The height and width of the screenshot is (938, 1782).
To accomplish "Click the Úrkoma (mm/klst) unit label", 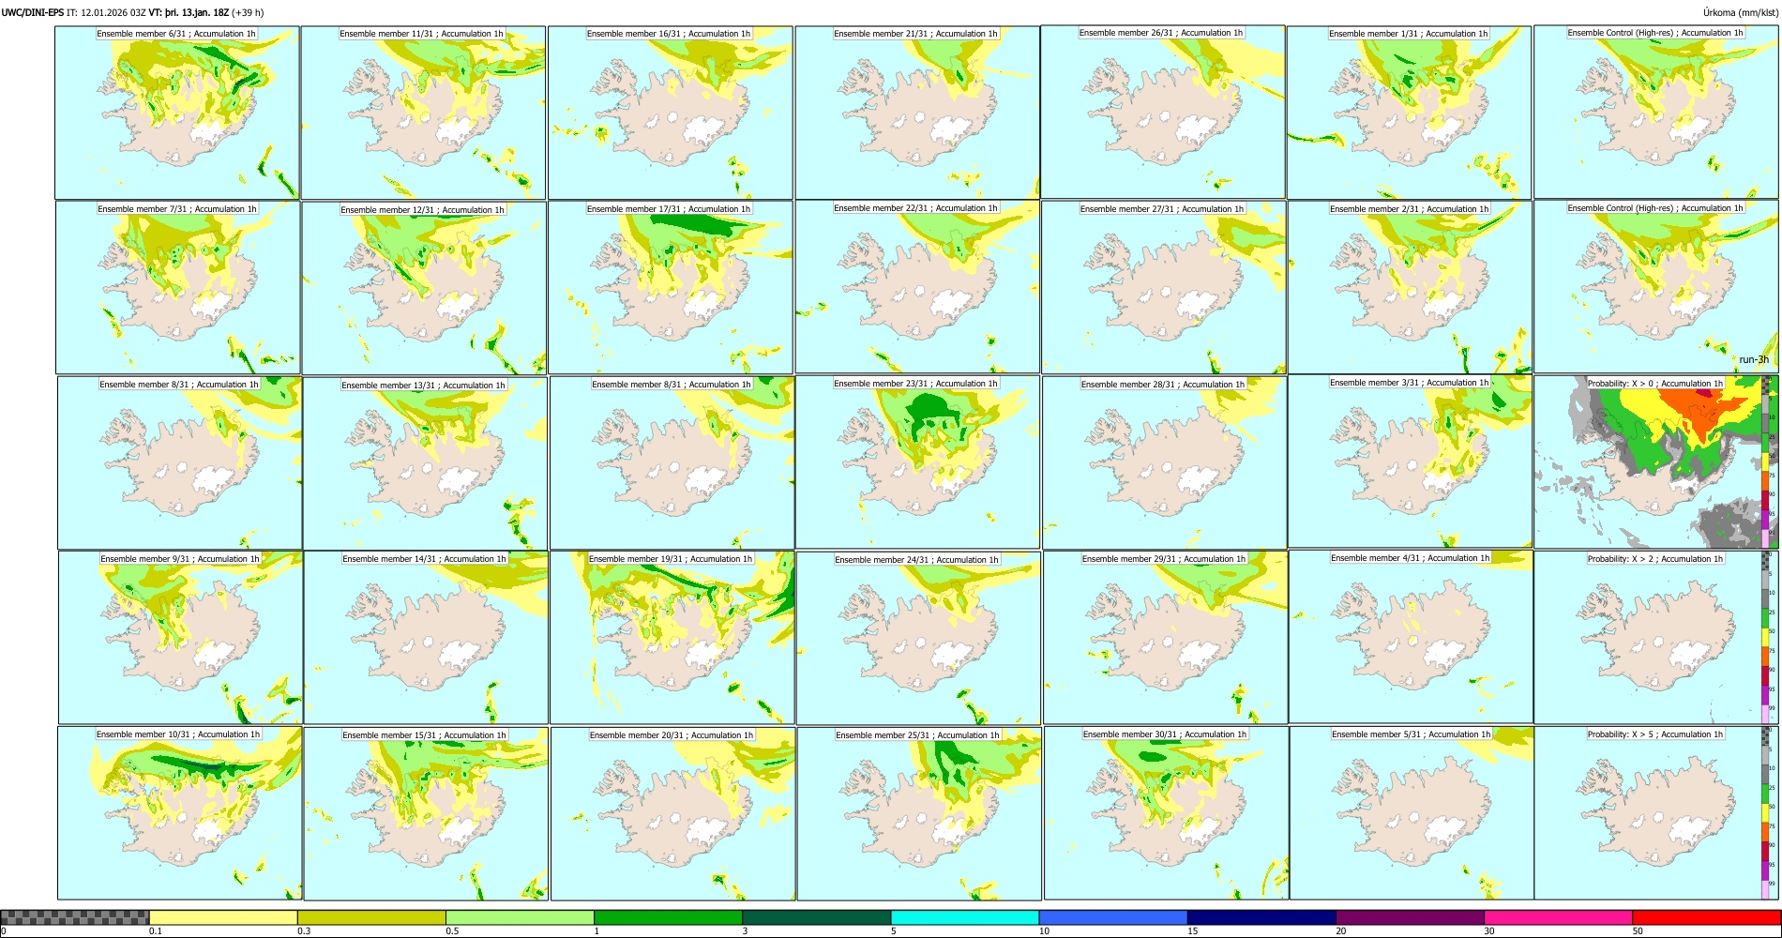I will 1741,13.
